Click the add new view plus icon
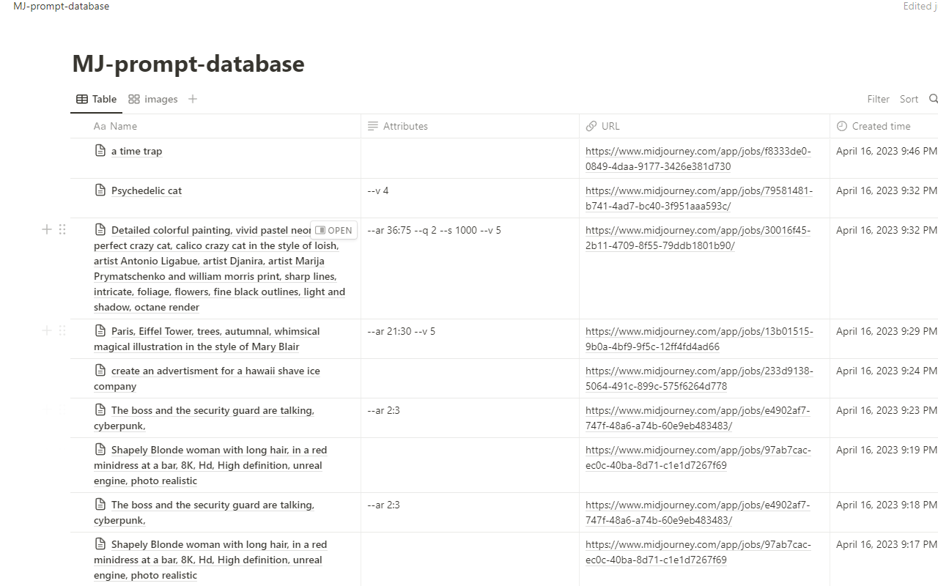 (193, 99)
